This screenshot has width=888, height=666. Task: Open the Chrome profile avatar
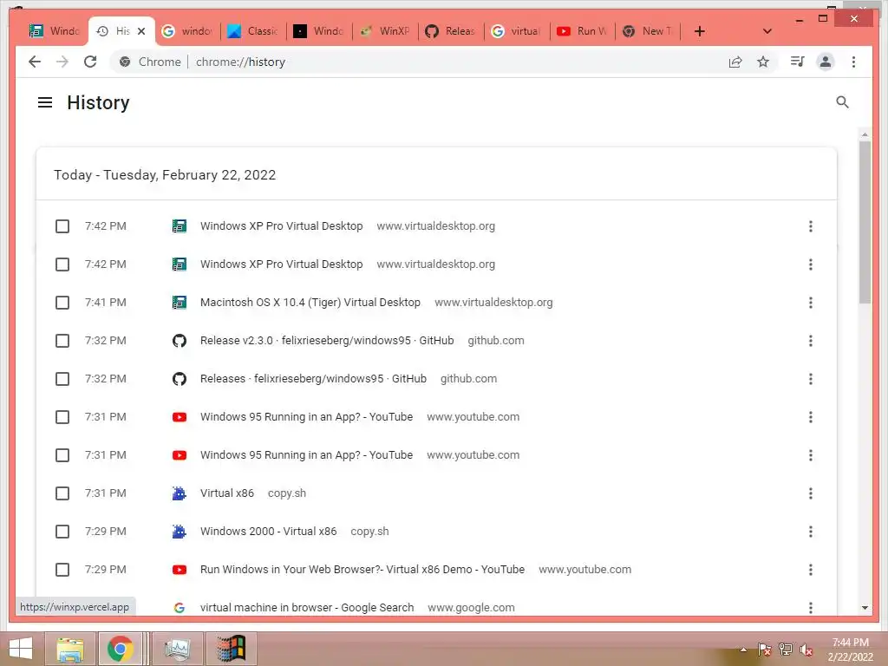pyautogui.click(x=826, y=62)
